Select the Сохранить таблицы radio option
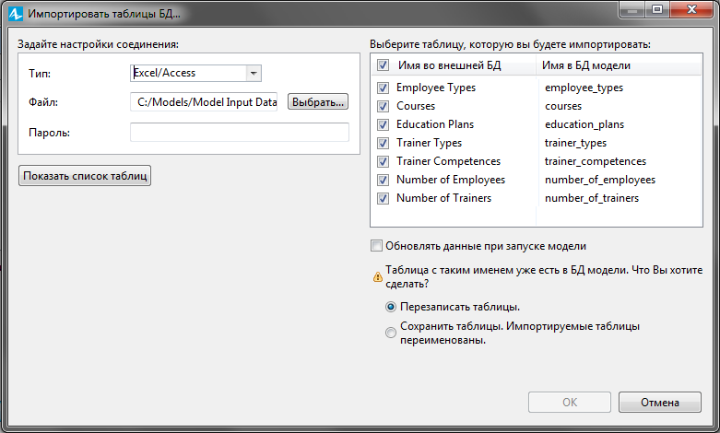The image size is (720, 433). (391, 333)
